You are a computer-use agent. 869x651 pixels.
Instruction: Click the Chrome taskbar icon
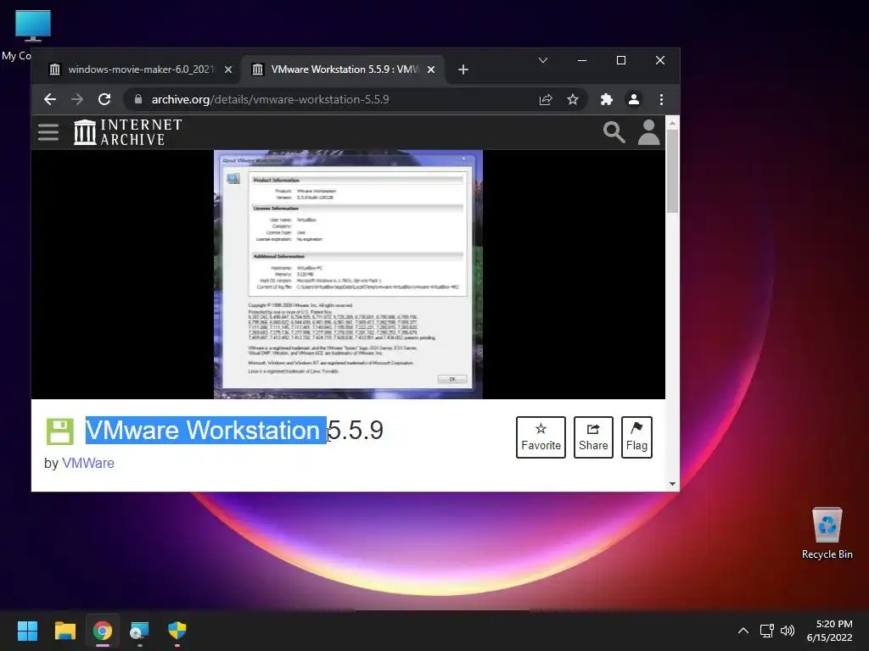[103, 631]
